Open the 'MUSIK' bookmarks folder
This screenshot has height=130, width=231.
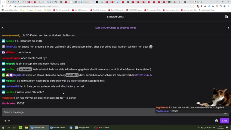[x=48, y=10]
